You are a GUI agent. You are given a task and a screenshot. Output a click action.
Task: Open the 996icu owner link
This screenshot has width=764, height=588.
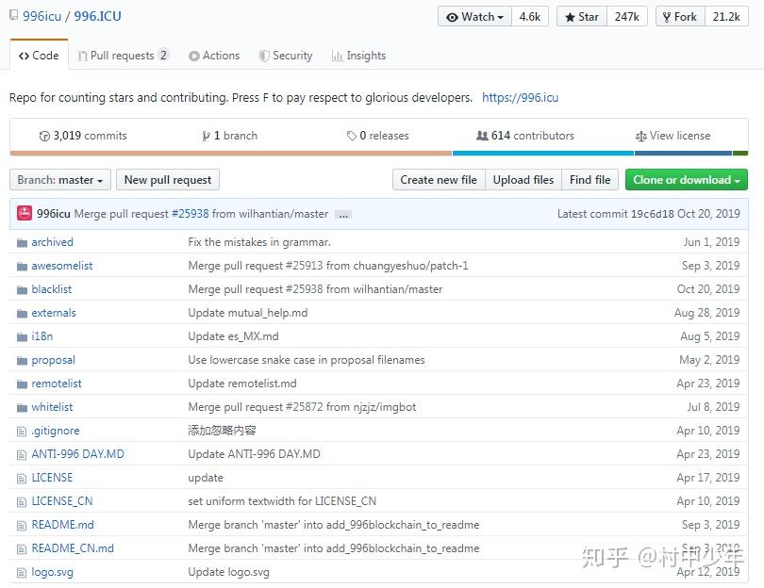point(42,16)
